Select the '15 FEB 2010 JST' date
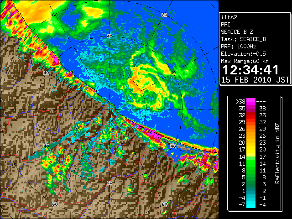Screen dimensions: 292x219 pyautogui.click(x=255, y=80)
